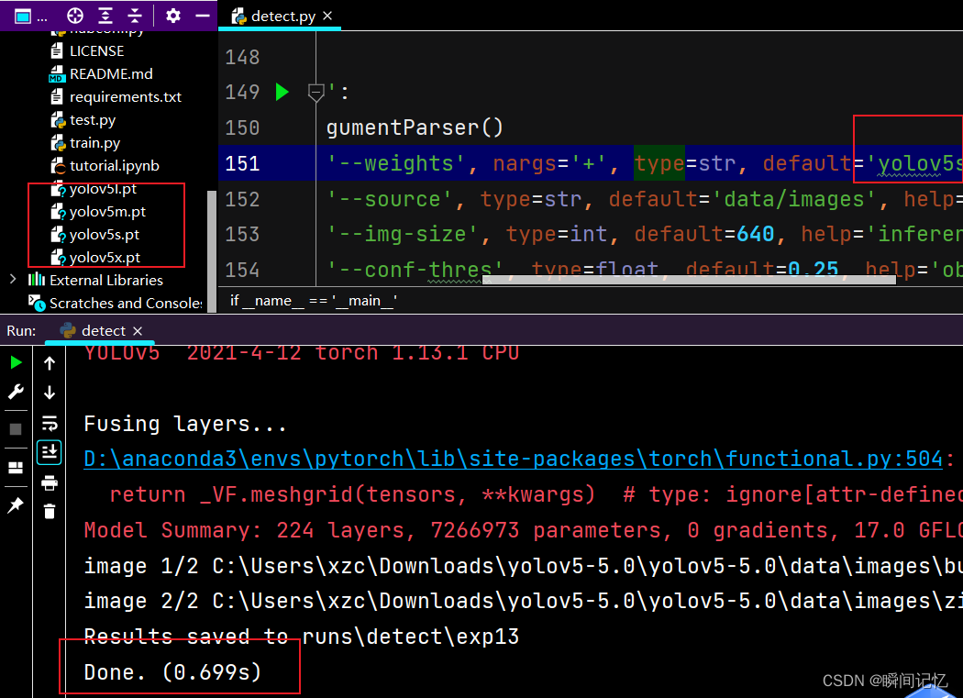Expand the External Libraries node
Image resolution: width=963 pixels, height=698 pixels.
[11, 280]
